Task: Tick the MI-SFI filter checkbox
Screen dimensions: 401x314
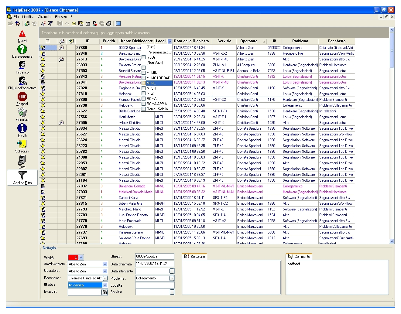Action: tap(144, 88)
